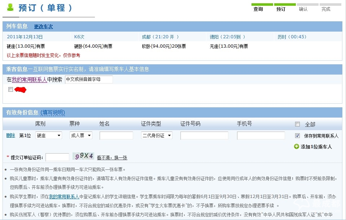The height and width of the screenshot is (220, 346).
Task: Click the green plus icon for 添加1位乘车人
Action: point(296,146)
